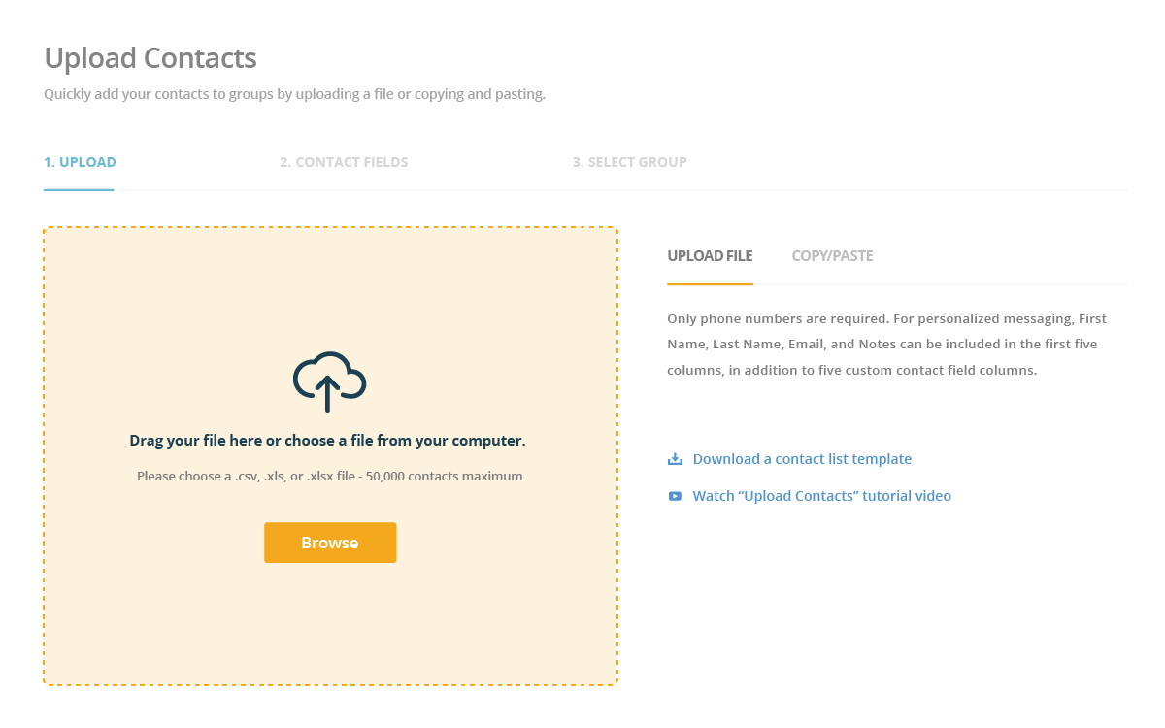Screen dimensions: 1165x728
Task: Click the cloud upload arrow icon
Action: coord(330,381)
